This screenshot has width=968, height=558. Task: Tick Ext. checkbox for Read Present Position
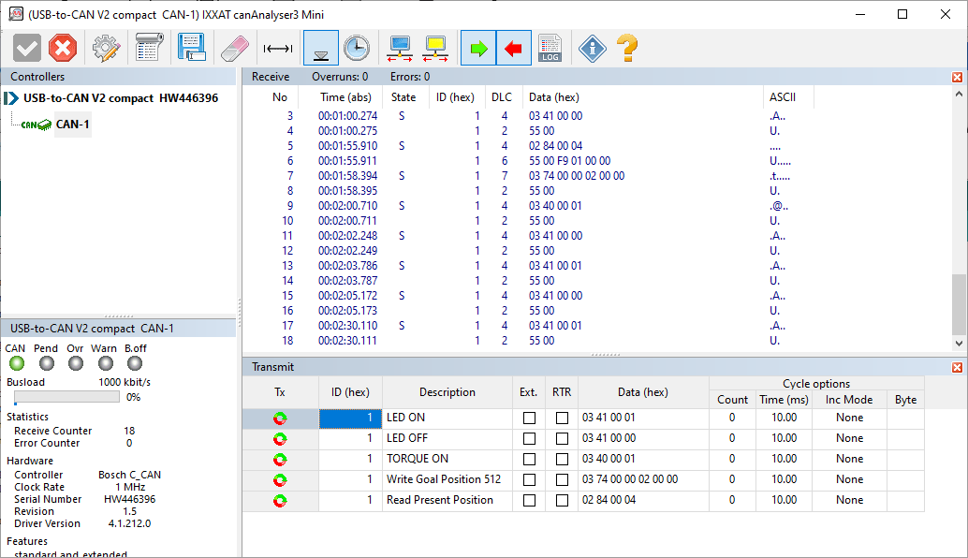pyautogui.click(x=529, y=500)
